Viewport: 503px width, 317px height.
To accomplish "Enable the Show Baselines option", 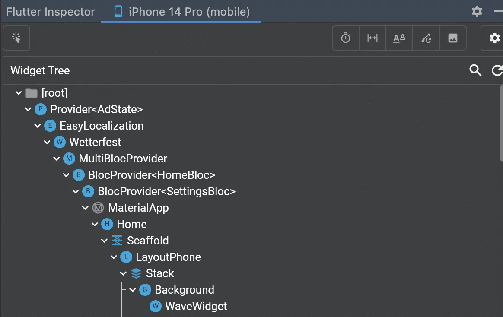I will pos(399,38).
